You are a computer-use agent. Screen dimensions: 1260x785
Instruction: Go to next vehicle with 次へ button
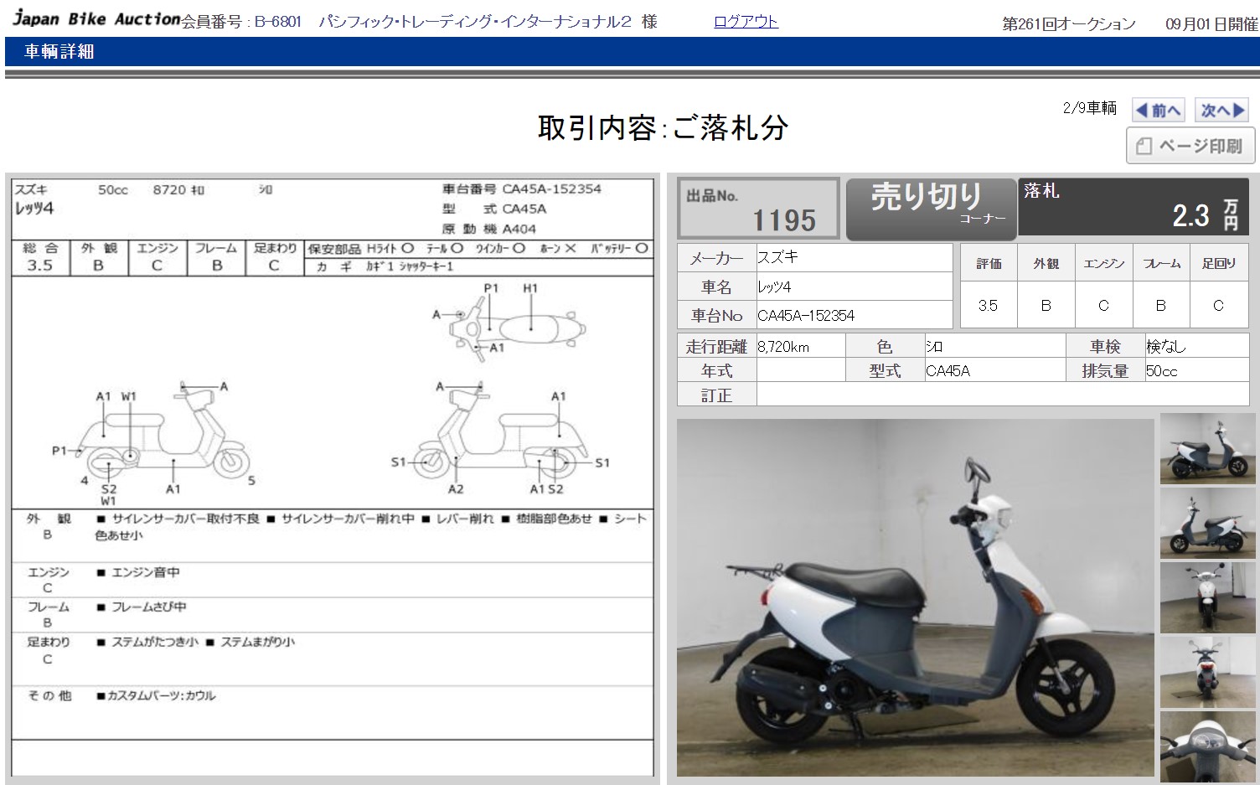1221,110
